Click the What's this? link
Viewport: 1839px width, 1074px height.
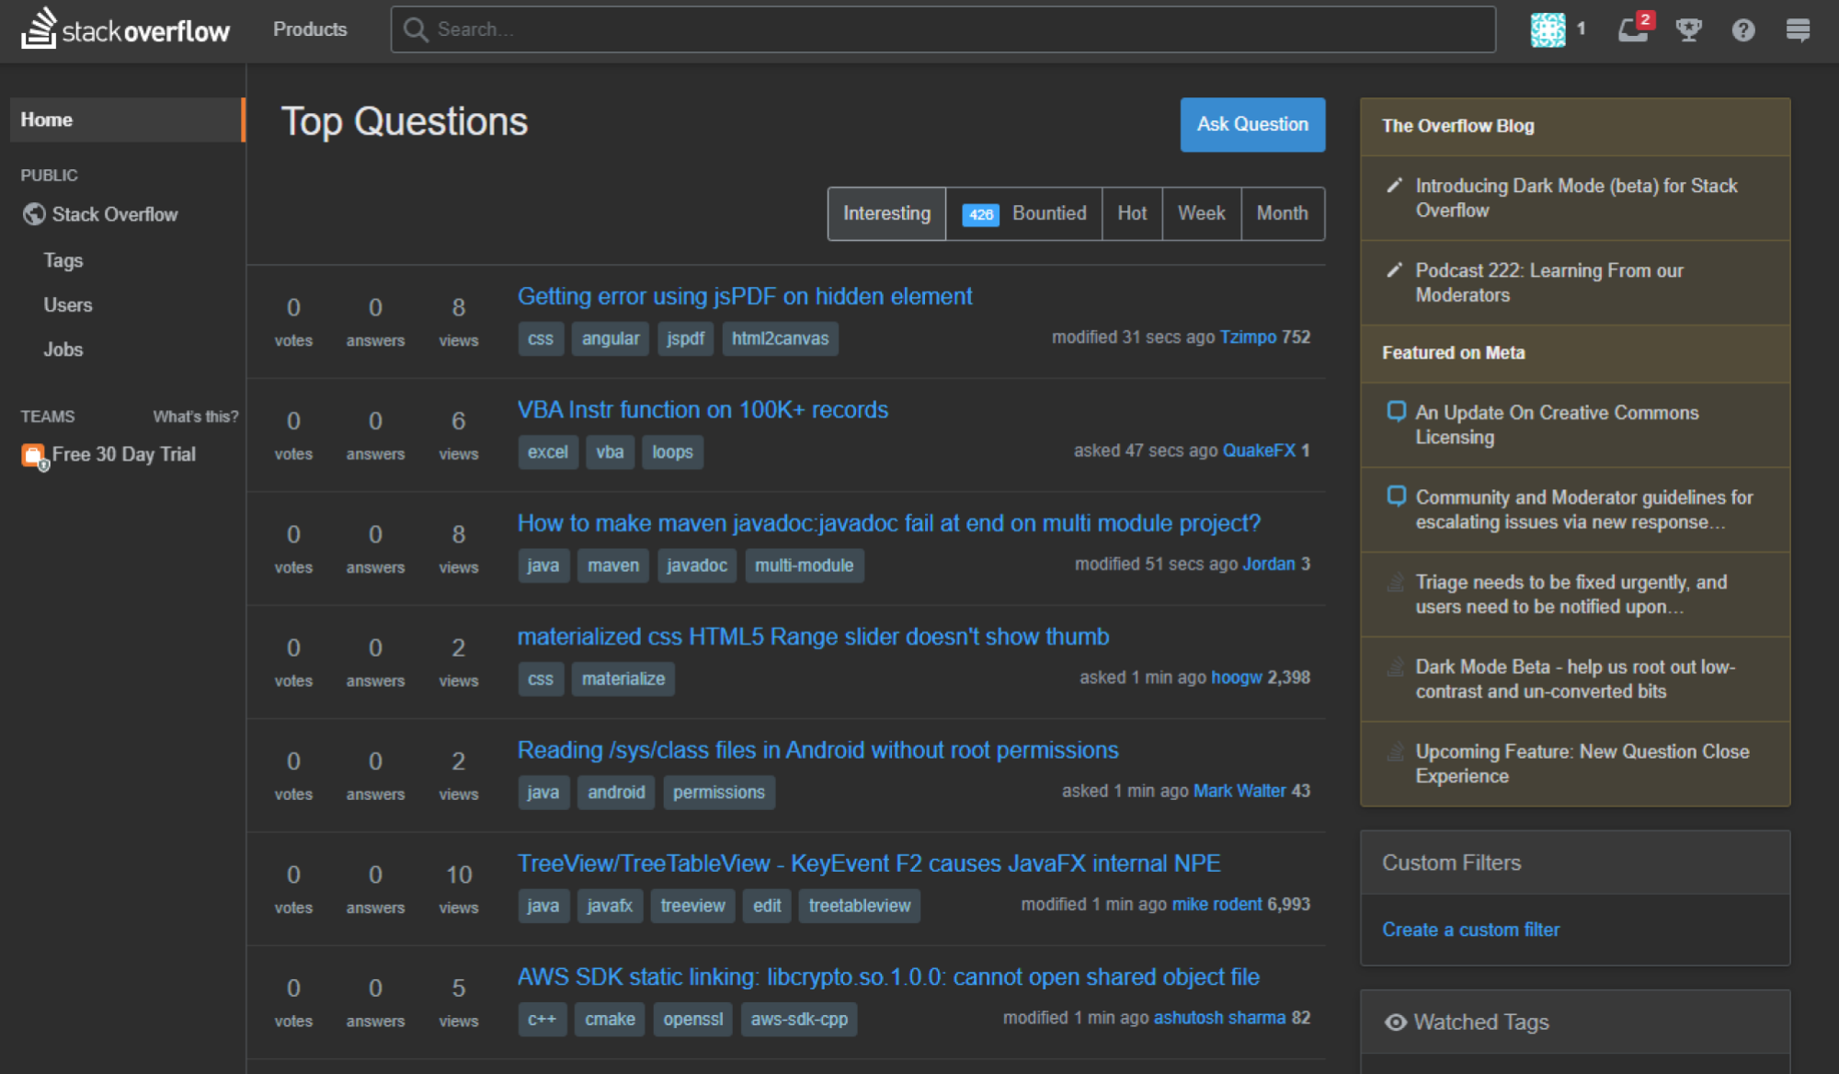tap(195, 417)
